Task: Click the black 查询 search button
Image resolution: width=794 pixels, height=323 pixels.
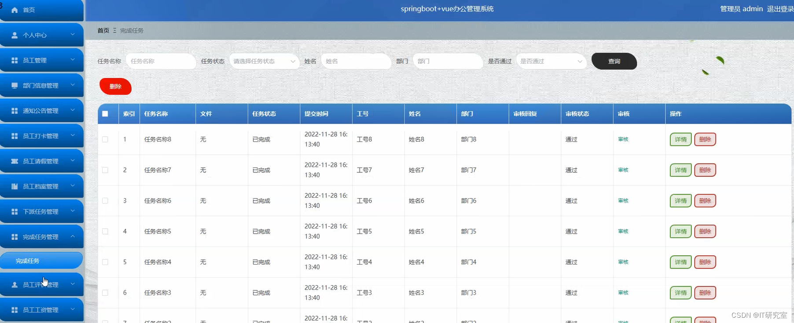Action: [614, 61]
